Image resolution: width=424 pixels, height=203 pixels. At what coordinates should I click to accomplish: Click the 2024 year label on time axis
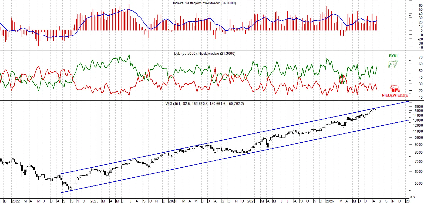pos(173,201)
